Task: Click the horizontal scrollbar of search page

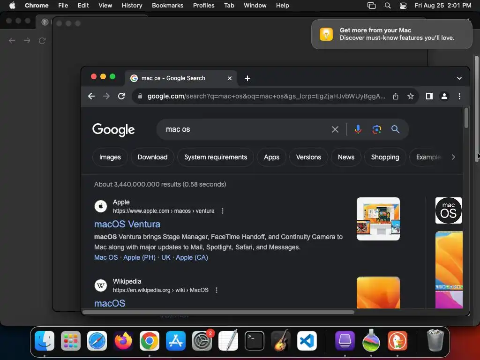Action: (218, 312)
